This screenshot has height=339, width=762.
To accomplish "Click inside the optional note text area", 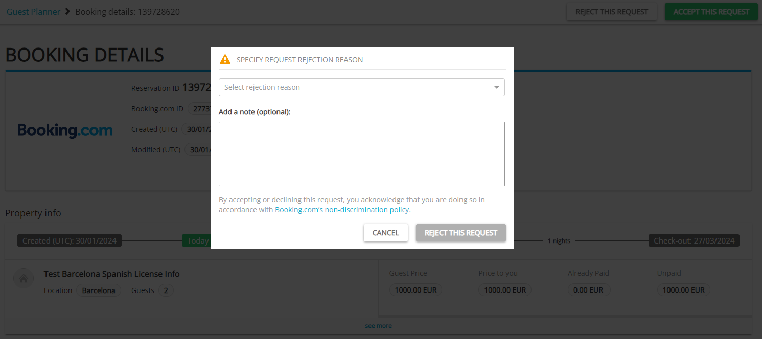I will coord(361,154).
